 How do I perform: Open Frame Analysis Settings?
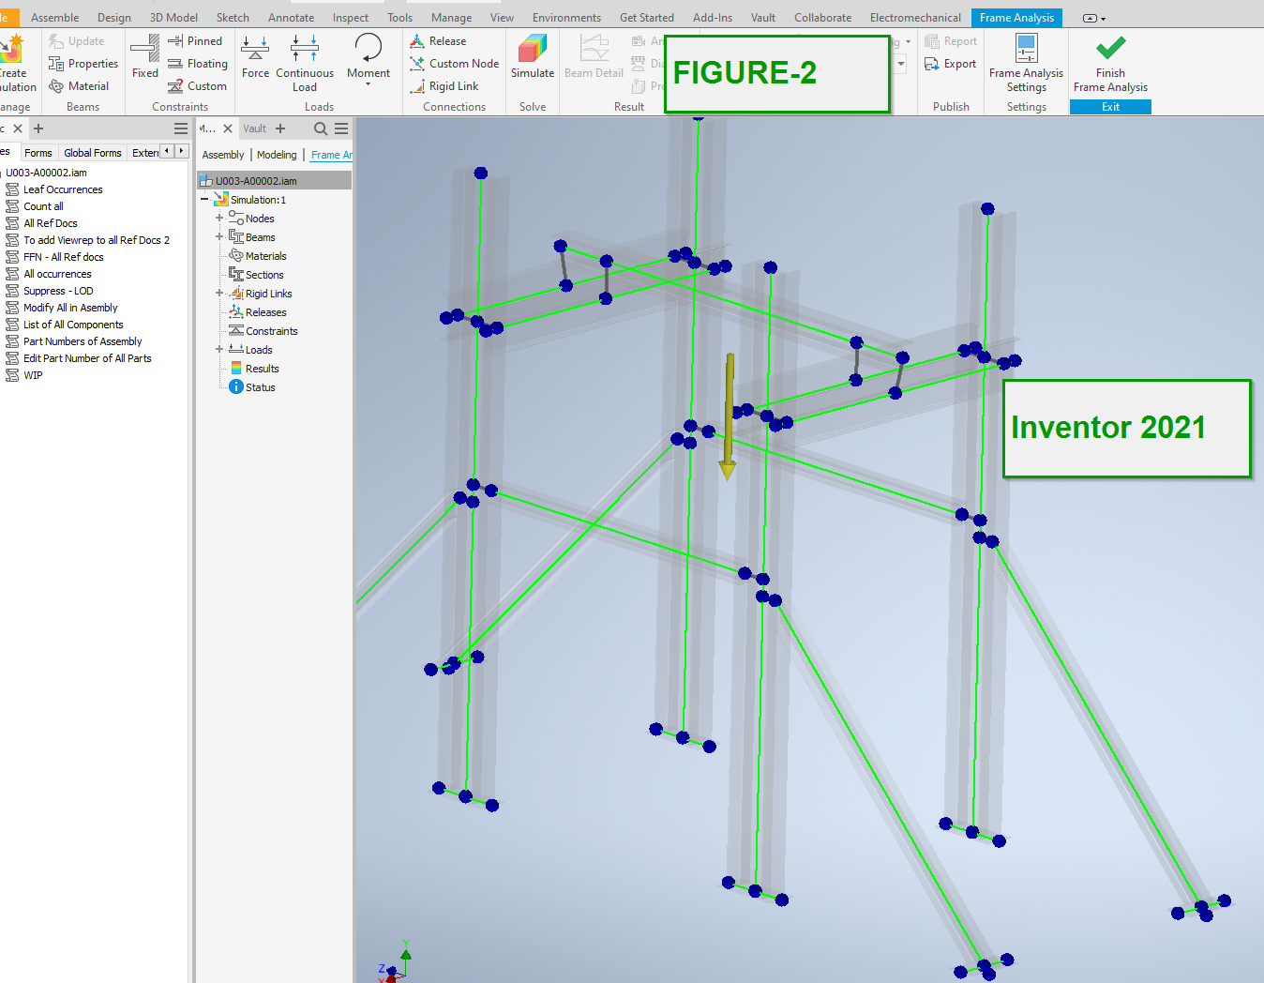click(1027, 62)
